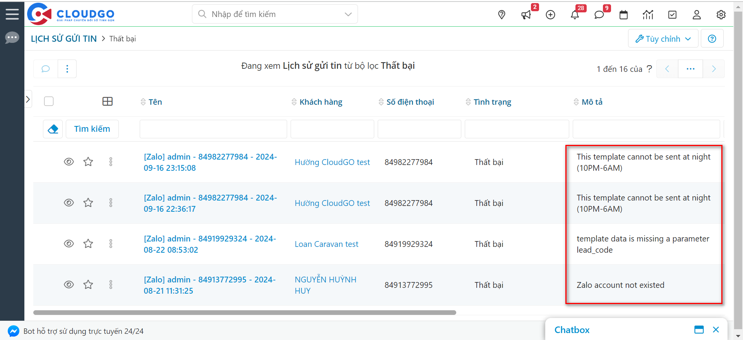The height and width of the screenshot is (340, 743).
Task: Click the Tìm kiếm button
Action: click(92, 129)
